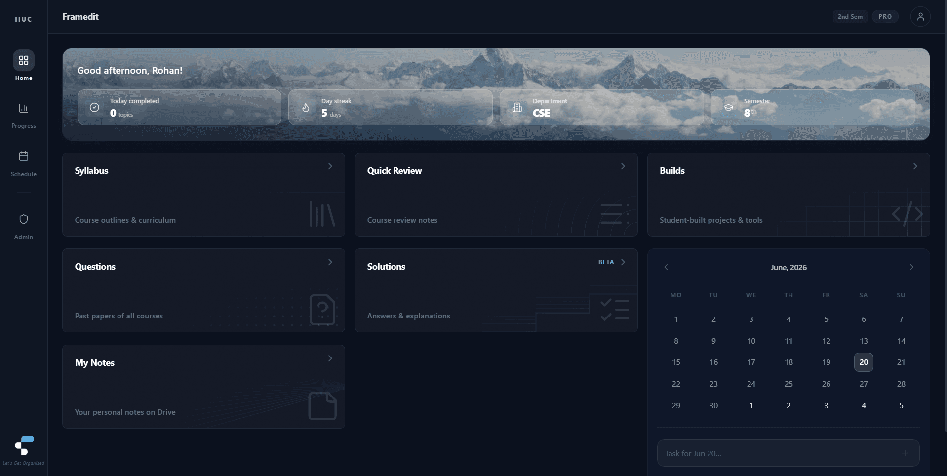Click the CSE department value

[x=541, y=113]
